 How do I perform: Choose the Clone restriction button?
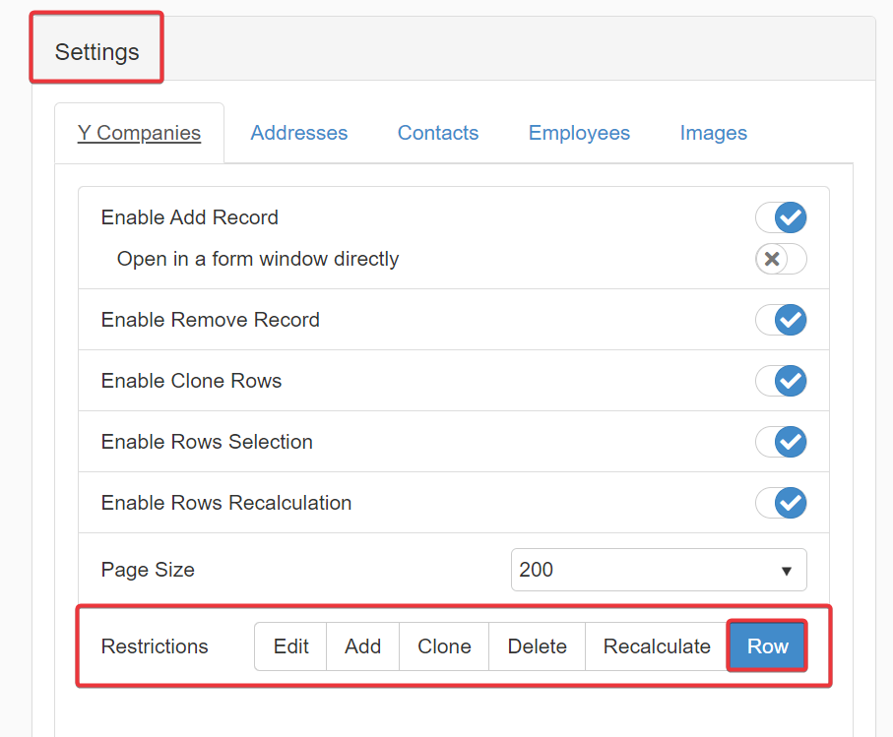[444, 646]
